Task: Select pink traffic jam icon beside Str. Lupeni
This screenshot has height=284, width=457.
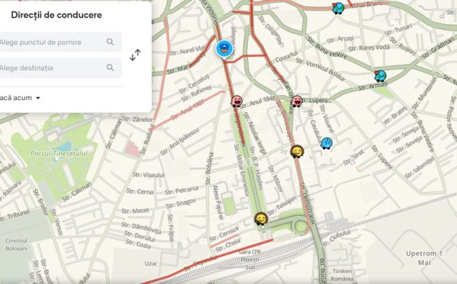Action: [297, 101]
